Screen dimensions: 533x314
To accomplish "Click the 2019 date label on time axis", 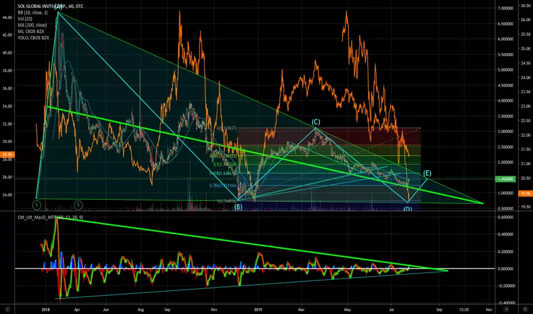I will pyautogui.click(x=258, y=309).
